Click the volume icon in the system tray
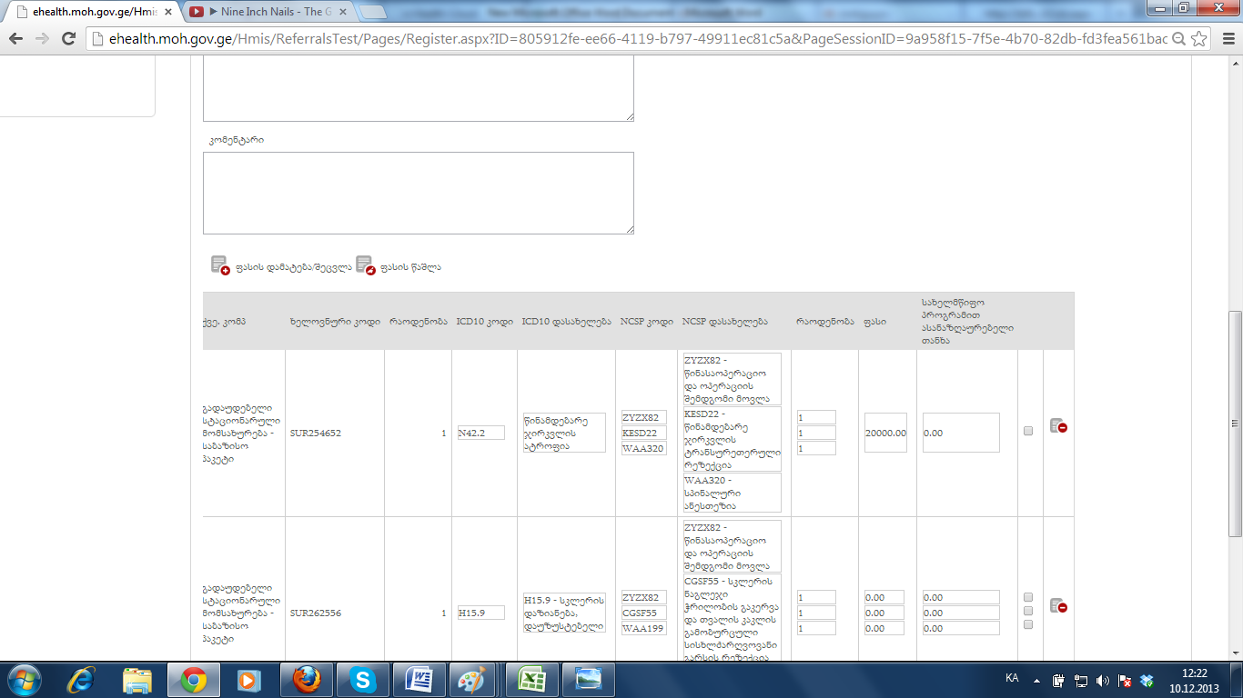Screen dimensions: 1243x698 click(x=1103, y=680)
